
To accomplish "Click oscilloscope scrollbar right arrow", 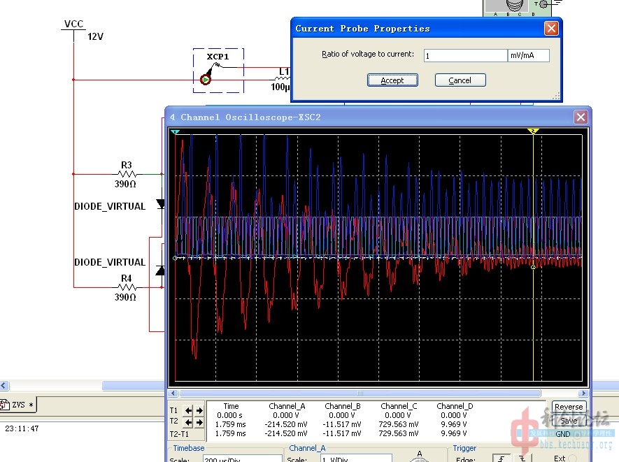I will pyautogui.click(x=584, y=394).
